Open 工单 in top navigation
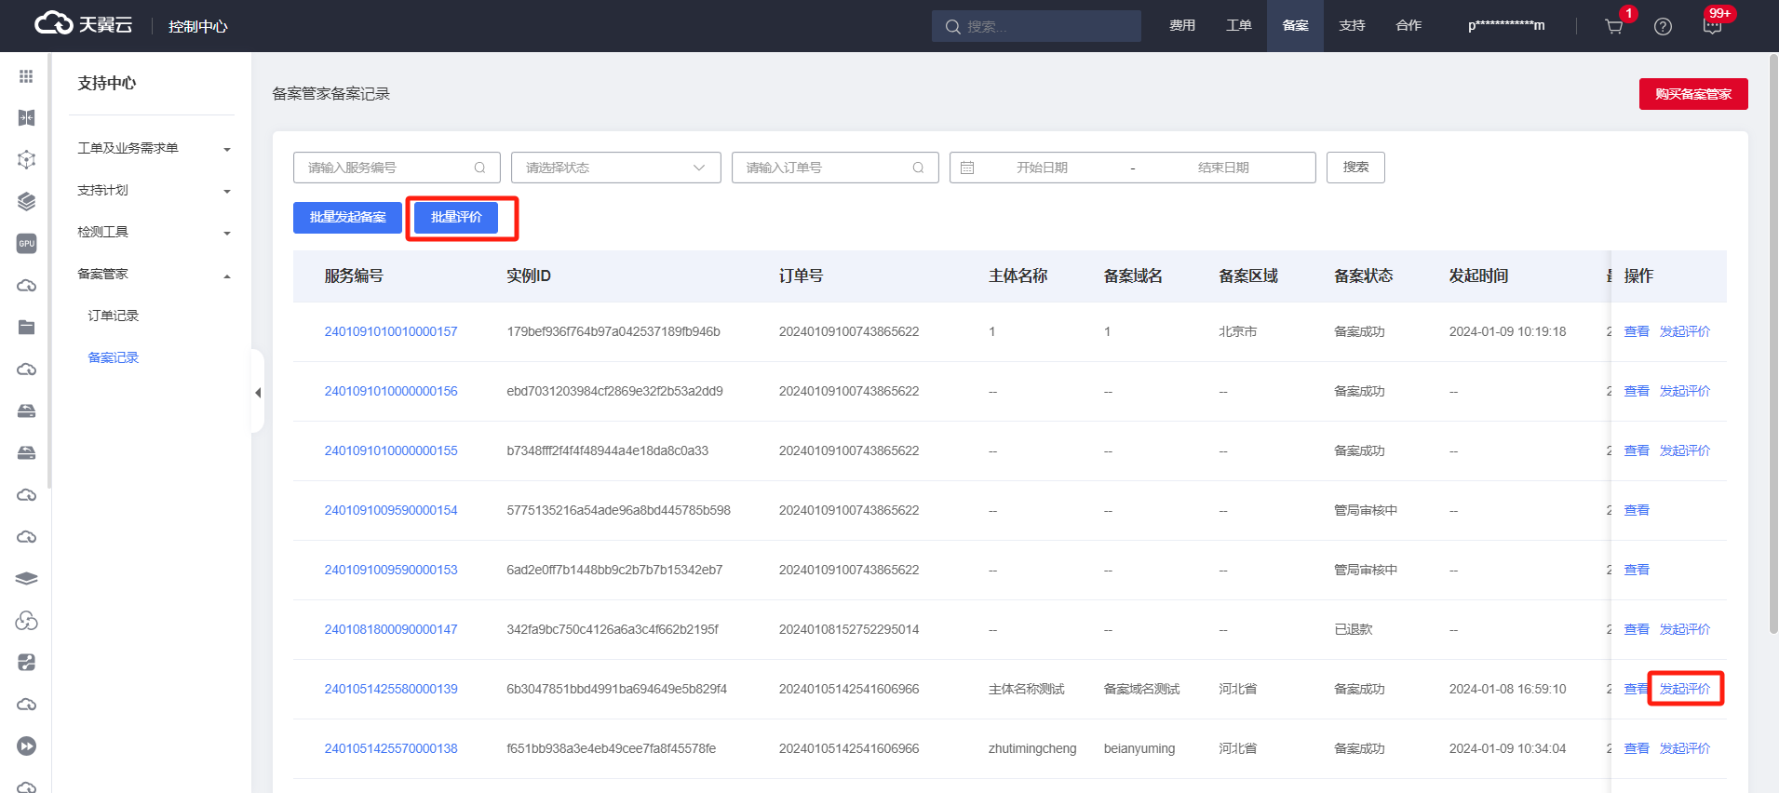The height and width of the screenshot is (793, 1779). (x=1238, y=25)
